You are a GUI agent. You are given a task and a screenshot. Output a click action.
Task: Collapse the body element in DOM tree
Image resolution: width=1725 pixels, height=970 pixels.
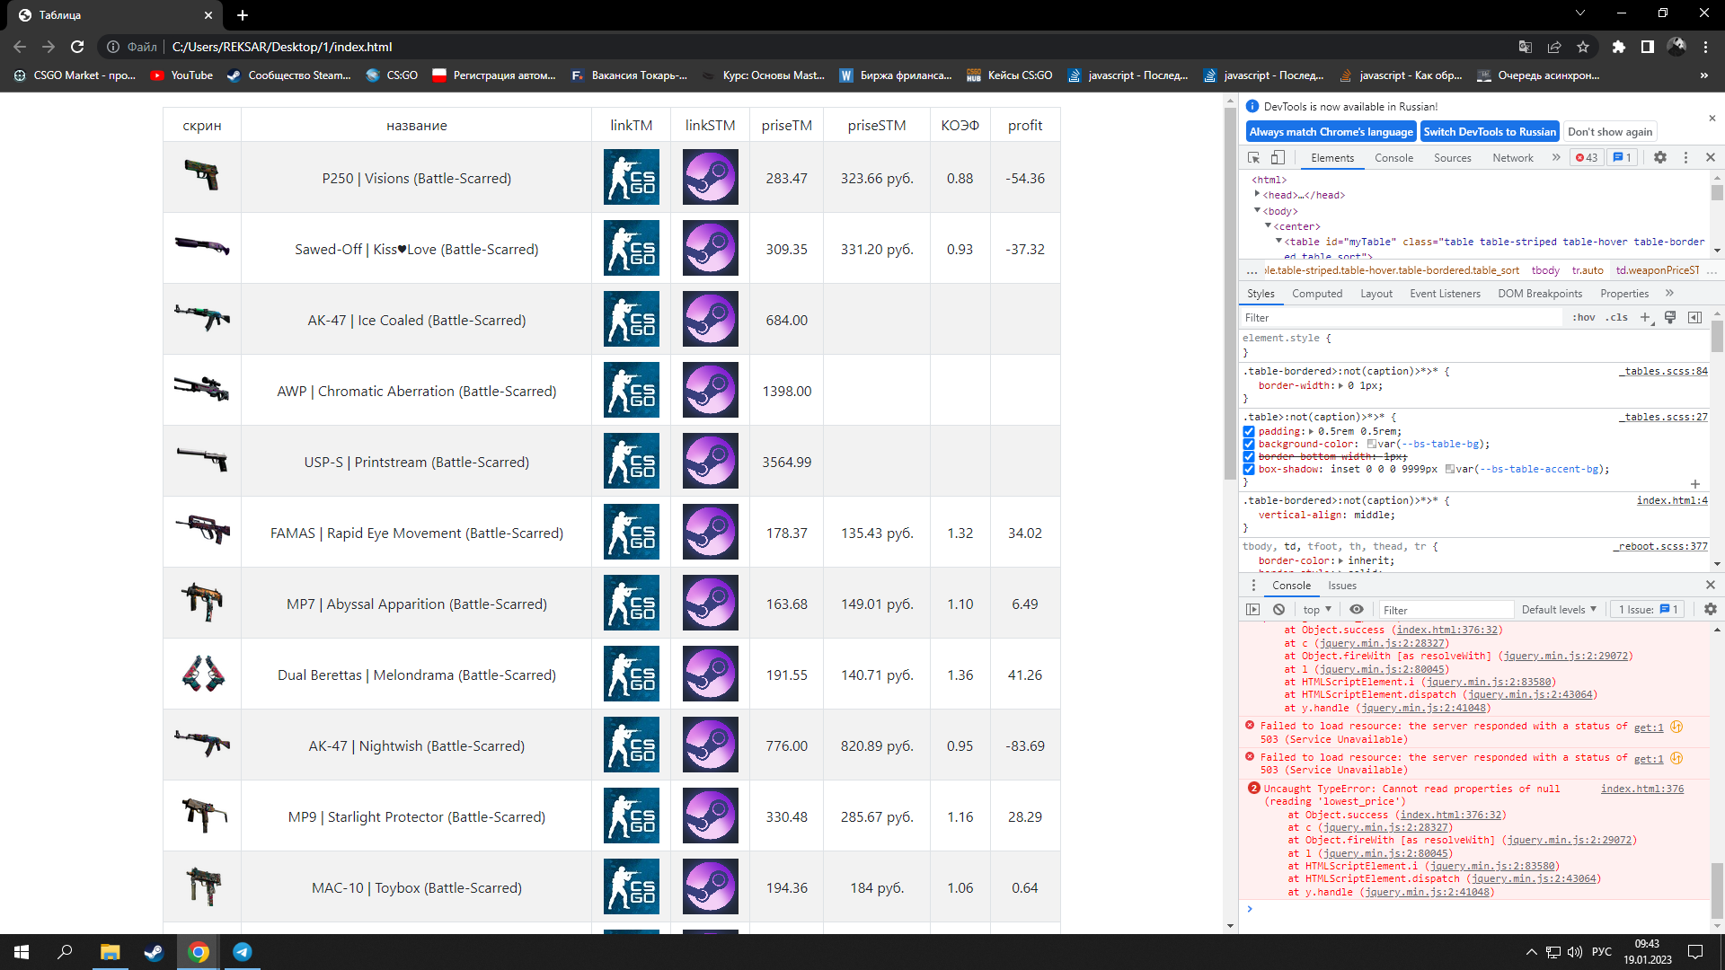pos(1257,210)
